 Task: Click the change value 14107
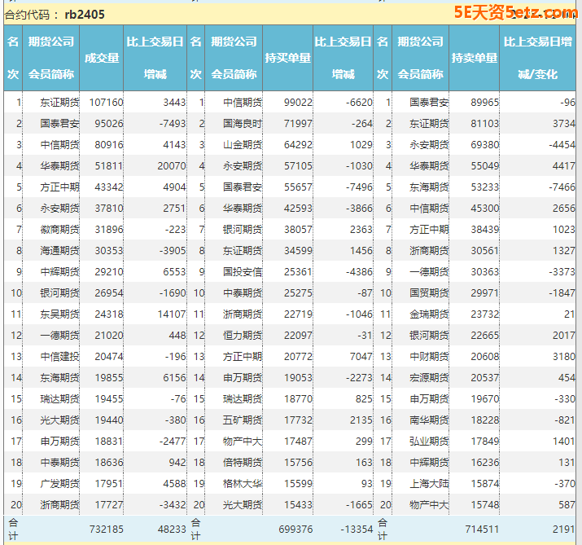172,314
